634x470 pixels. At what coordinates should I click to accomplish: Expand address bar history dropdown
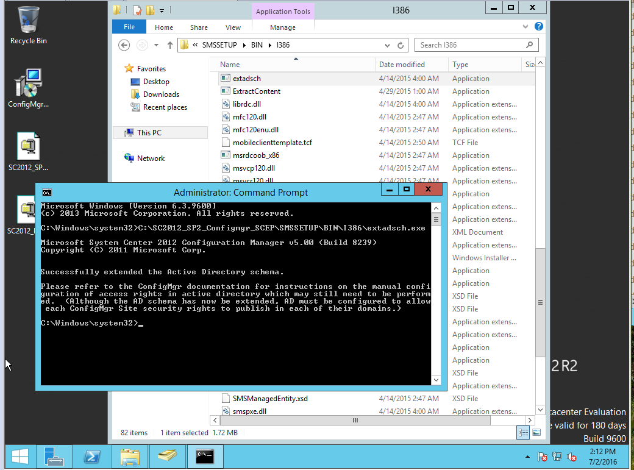(x=387, y=45)
